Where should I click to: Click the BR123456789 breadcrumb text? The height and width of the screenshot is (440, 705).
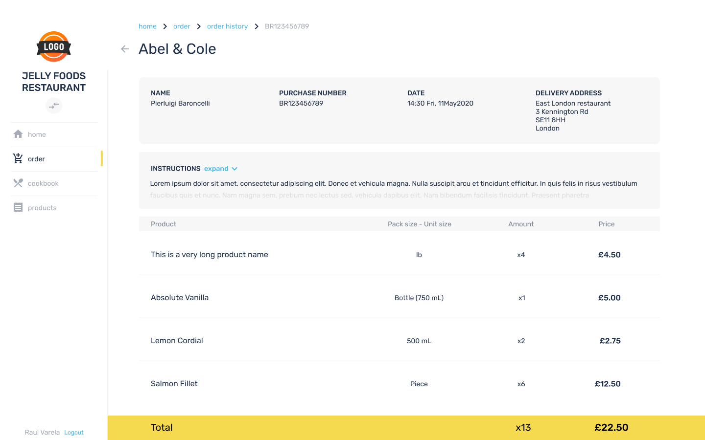pyautogui.click(x=287, y=26)
